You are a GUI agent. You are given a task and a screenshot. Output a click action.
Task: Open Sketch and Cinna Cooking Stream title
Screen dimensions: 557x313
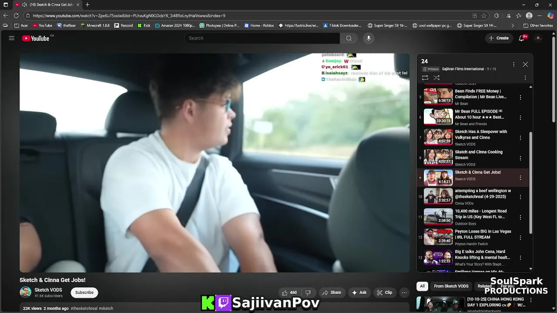(x=479, y=155)
